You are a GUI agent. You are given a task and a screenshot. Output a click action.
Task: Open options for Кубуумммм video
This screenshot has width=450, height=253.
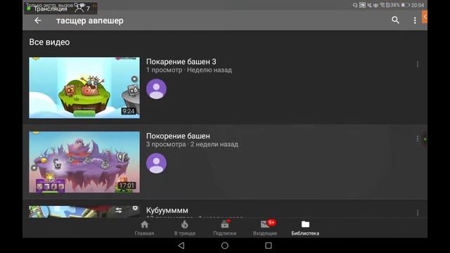click(x=418, y=213)
